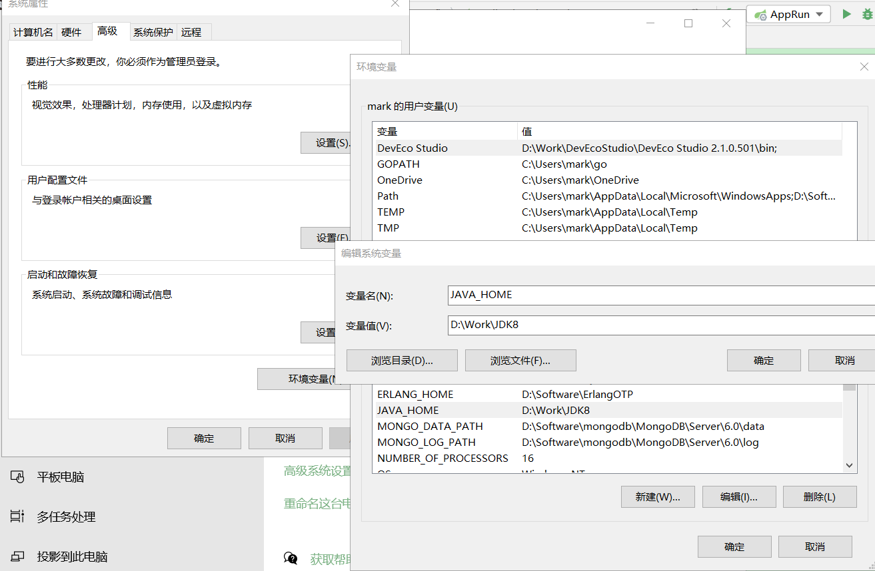
Task: Close the 系统属性 dialog
Action: coord(396,3)
